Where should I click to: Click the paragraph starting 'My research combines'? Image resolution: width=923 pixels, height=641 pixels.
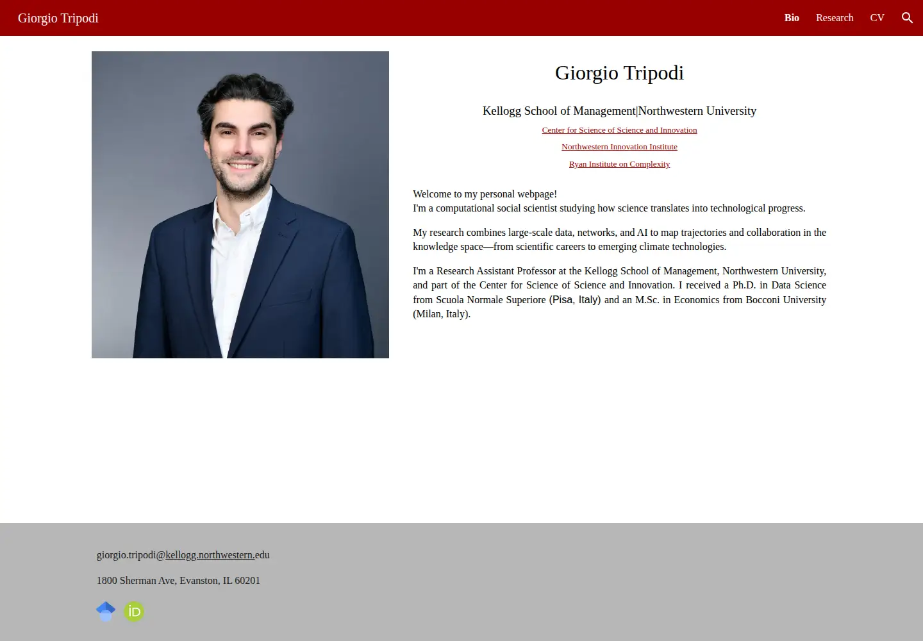tap(619, 240)
